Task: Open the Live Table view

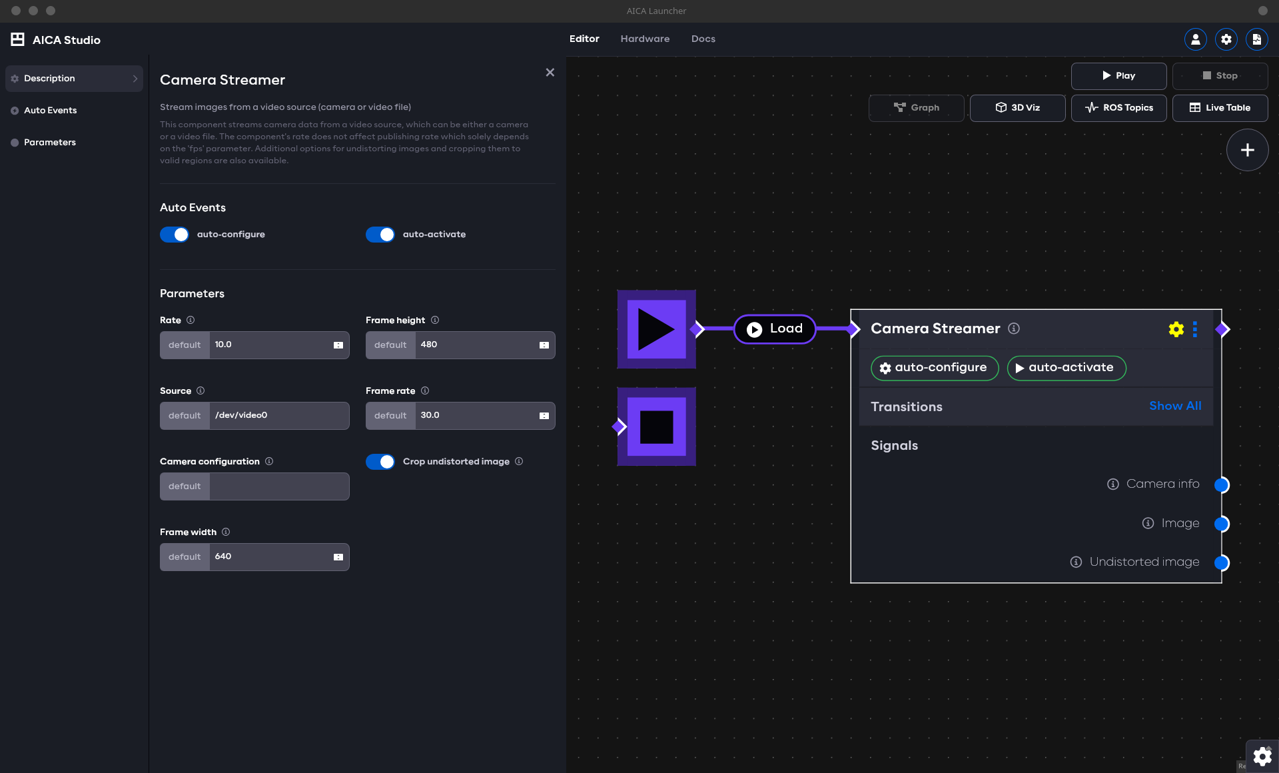Action: coord(1220,107)
